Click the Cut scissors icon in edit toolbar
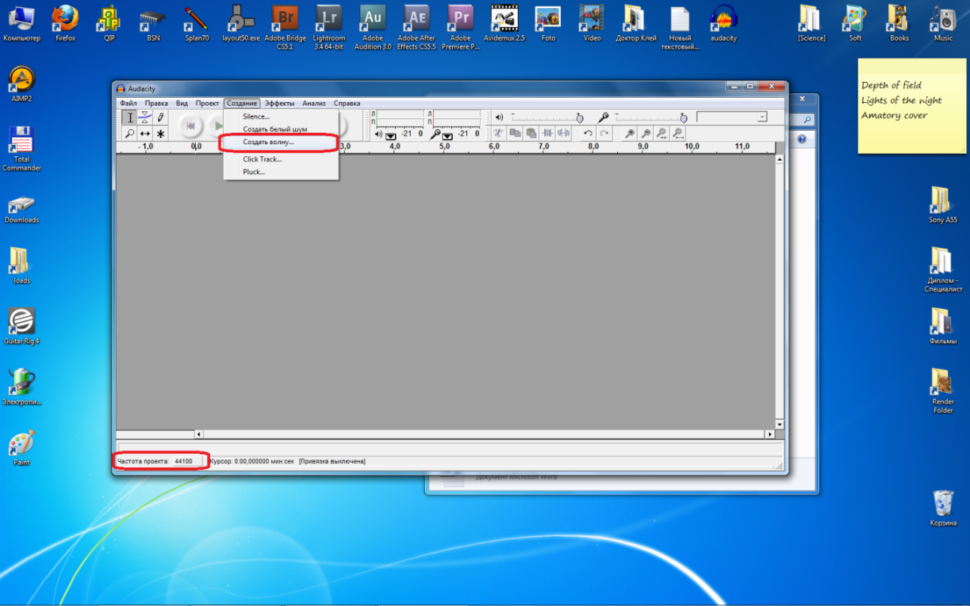Image resolution: width=970 pixels, height=606 pixels. point(498,133)
